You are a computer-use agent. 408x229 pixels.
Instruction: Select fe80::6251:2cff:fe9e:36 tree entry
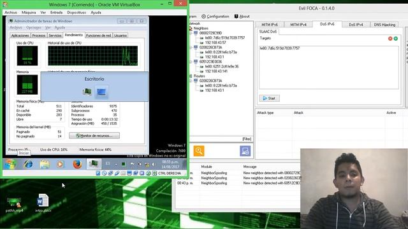click(x=222, y=66)
